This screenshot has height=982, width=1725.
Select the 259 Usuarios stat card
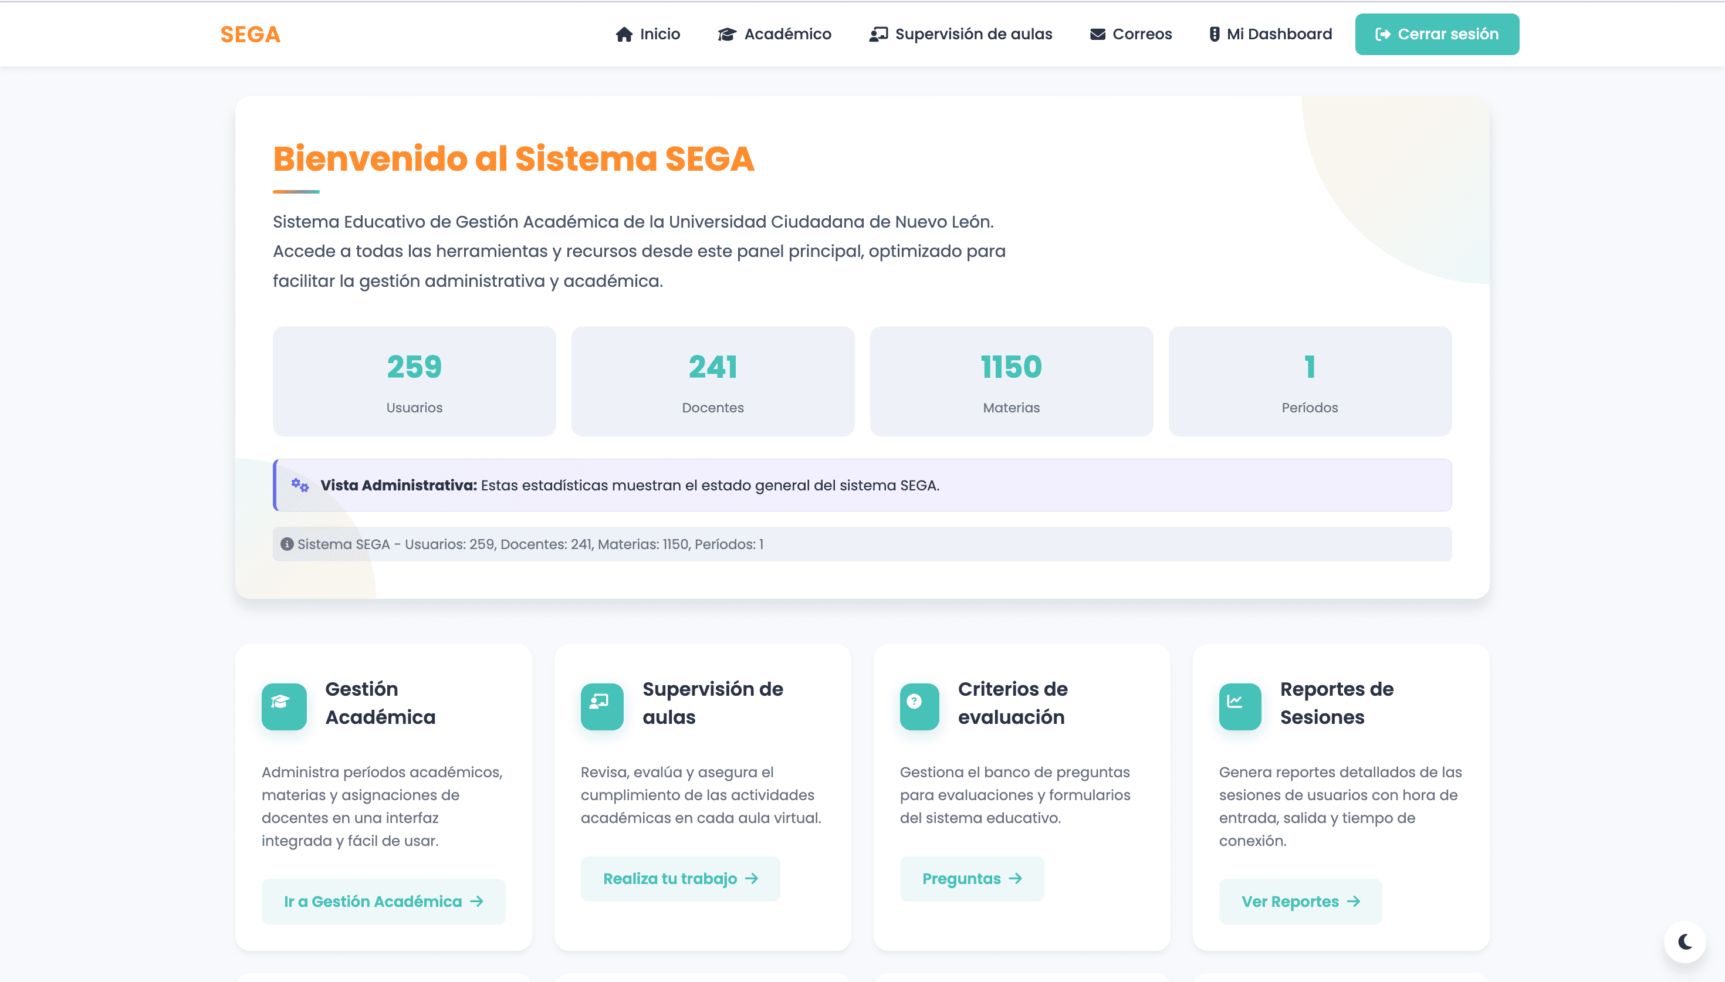414,381
